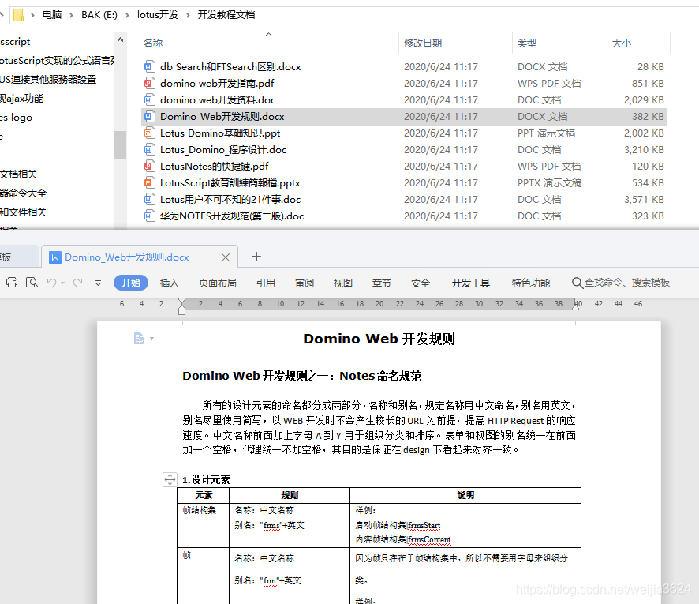The image size is (699, 604).
Task: Click the search magnifier icon in ribbon
Action: point(577,283)
